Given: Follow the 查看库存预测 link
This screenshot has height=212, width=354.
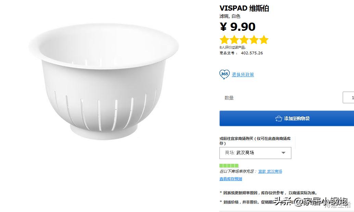Looking at the screenshot, I should pos(230,178).
